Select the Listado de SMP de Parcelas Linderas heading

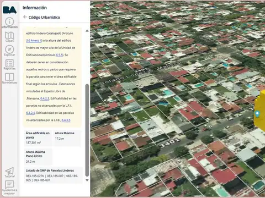coord(50,170)
